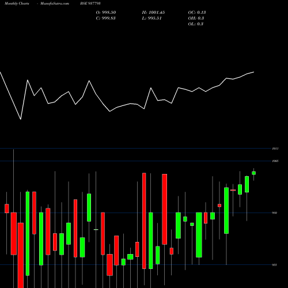Image resolution: width=288 pixels, height=288 pixels.
Task: Click the 'OH: 0.3' reading
Action: pyautogui.click(x=196, y=18)
